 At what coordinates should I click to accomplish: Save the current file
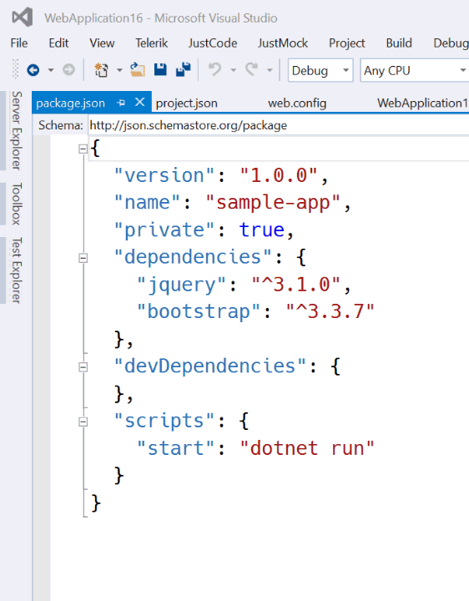(160, 69)
